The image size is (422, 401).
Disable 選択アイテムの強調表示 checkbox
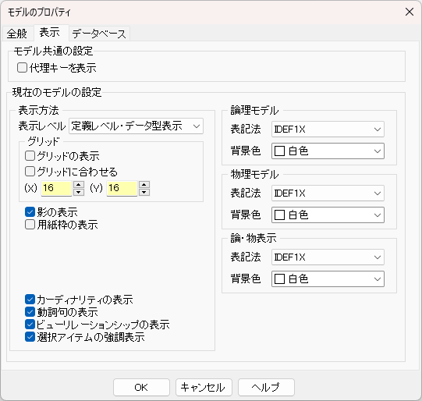click(x=30, y=337)
